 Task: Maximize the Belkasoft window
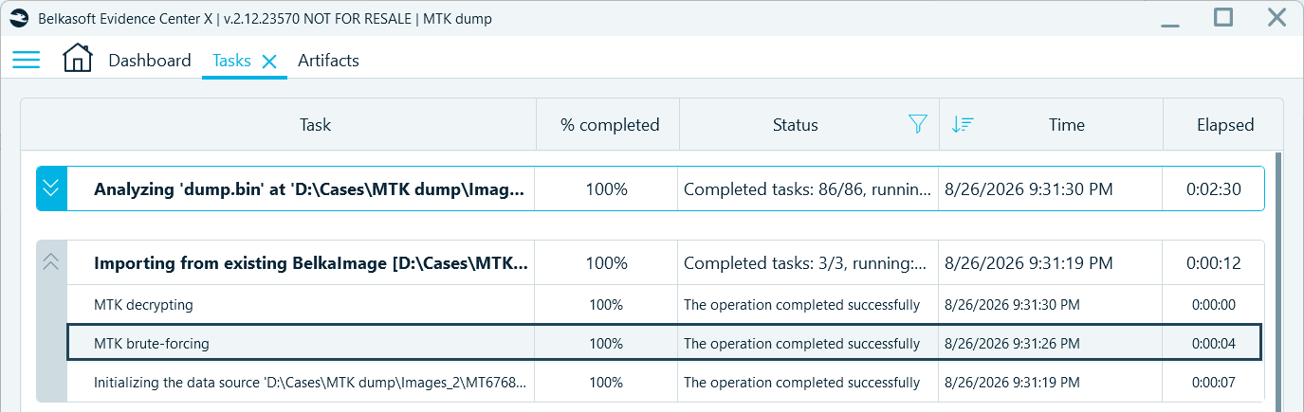pyautogui.click(x=1223, y=17)
